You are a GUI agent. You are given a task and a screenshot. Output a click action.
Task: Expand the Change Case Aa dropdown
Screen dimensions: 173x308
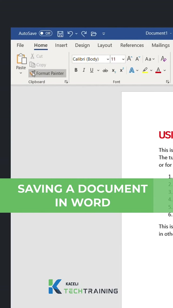(150, 59)
